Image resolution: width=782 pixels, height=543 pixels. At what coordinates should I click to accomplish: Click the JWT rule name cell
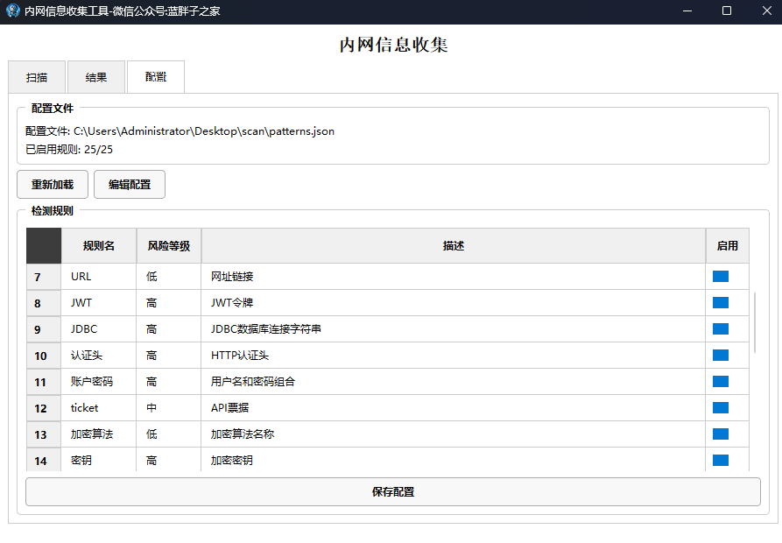[99, 303]
